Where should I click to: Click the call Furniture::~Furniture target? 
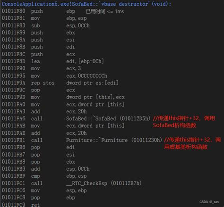[x=97, y=140]
